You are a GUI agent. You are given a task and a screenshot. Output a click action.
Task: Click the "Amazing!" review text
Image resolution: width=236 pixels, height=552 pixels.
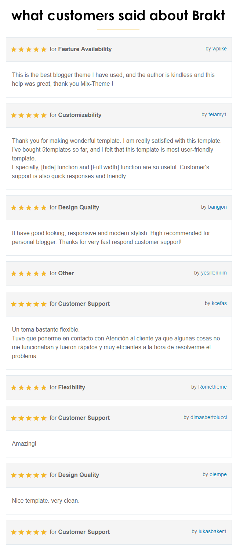click(24, 444)
